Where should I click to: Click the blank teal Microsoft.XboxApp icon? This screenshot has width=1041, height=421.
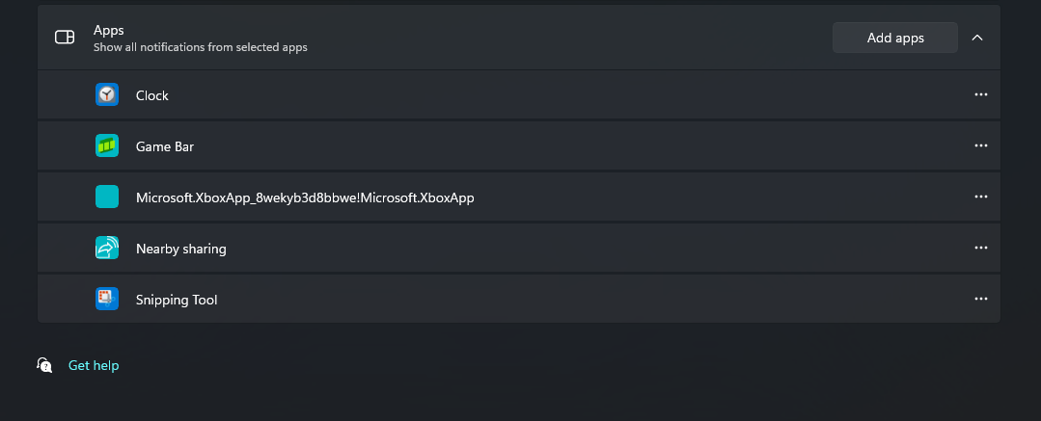pos(107,197)
